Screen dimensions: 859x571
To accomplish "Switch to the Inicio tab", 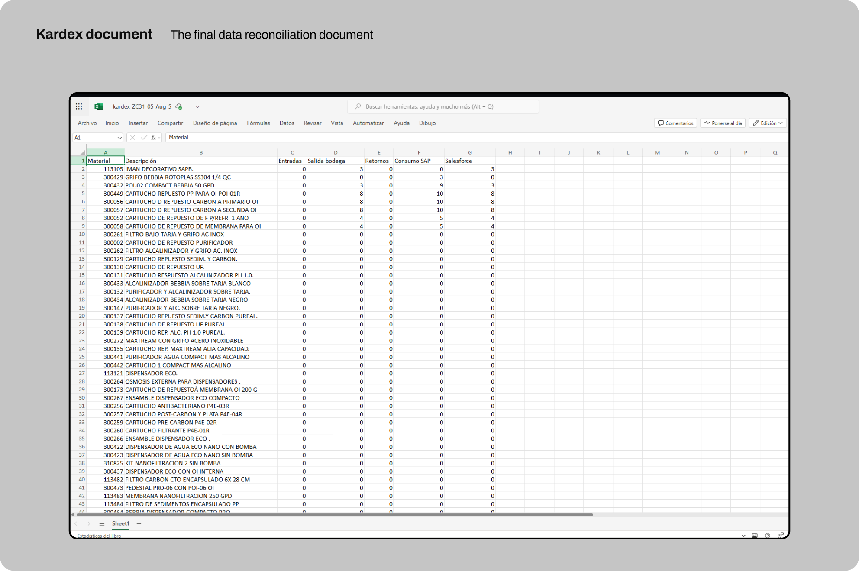I will coord(112,123).
